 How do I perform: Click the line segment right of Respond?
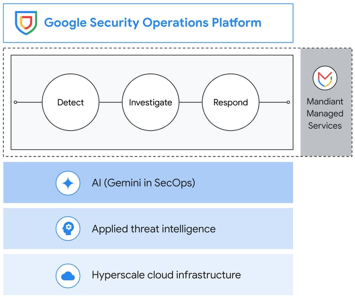(273, 102)
